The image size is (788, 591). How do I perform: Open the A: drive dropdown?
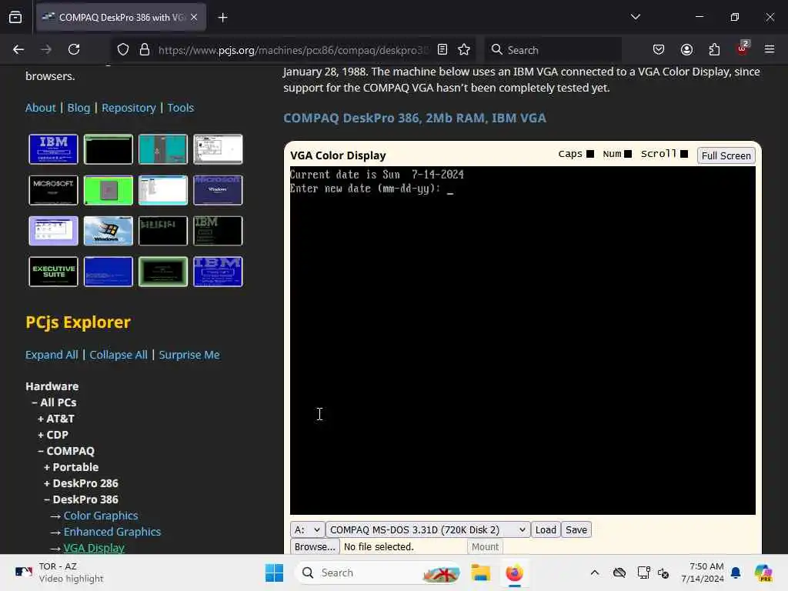tap(306, 529)
